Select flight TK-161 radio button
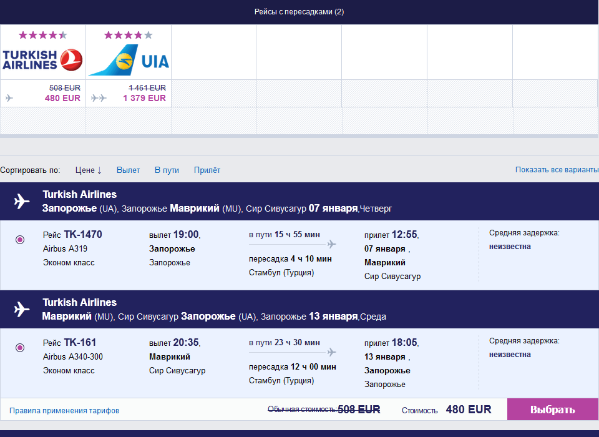The width and height of the screenshot is (599, 437). pyautogui.click(x=20, y=348)
